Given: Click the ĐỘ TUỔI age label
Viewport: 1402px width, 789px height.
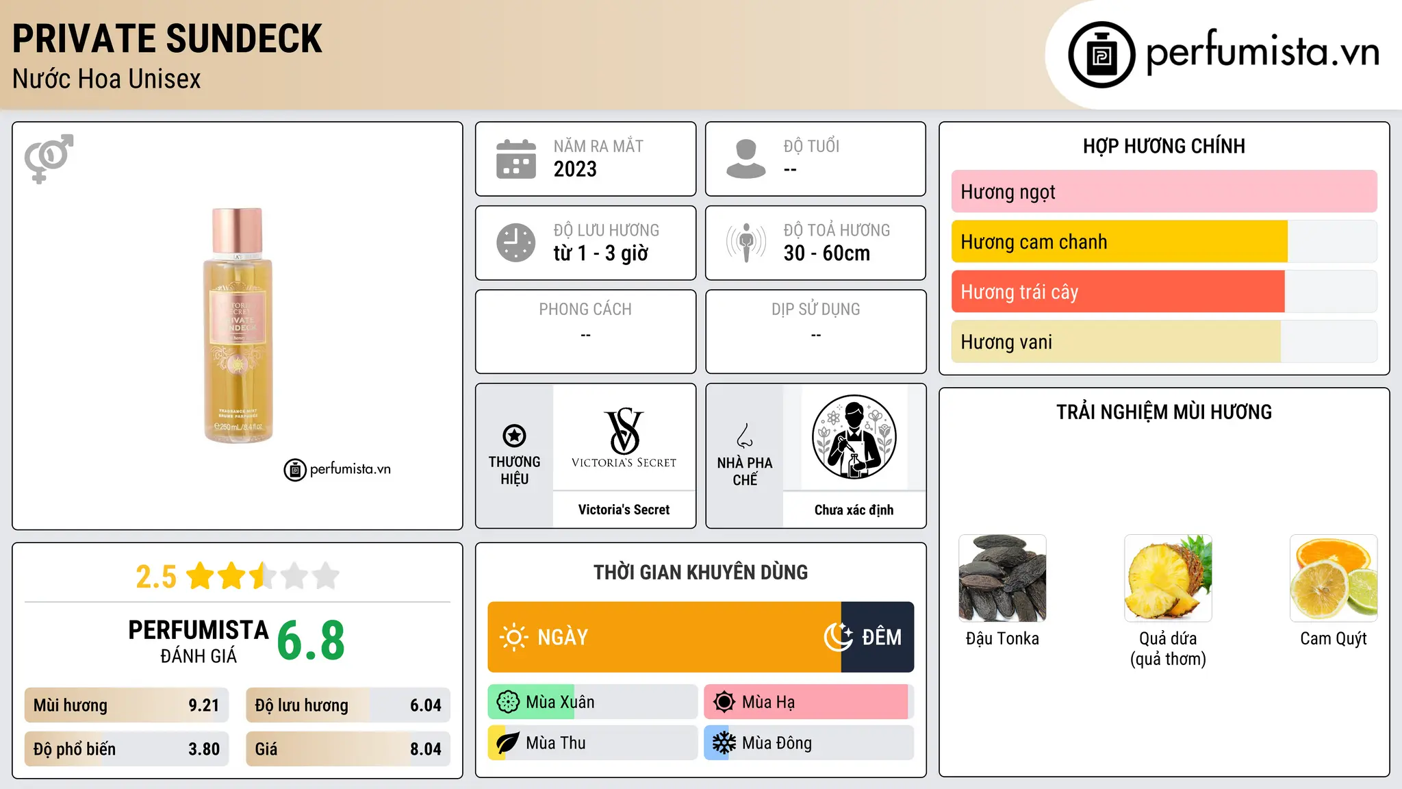Looking at the screenshot, I should pos(811,146).
